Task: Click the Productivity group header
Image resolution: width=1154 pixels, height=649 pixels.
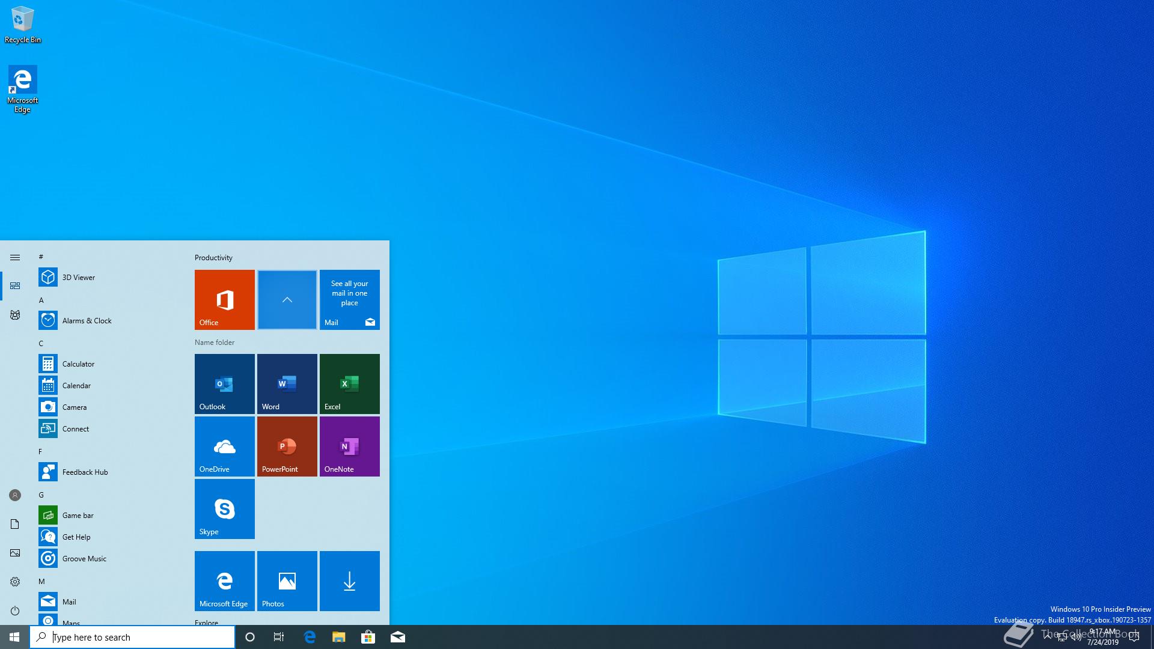Action: [213, 258]
